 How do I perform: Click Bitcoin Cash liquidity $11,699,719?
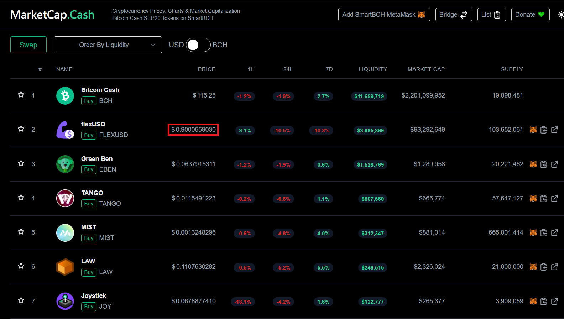coord(369,96)
